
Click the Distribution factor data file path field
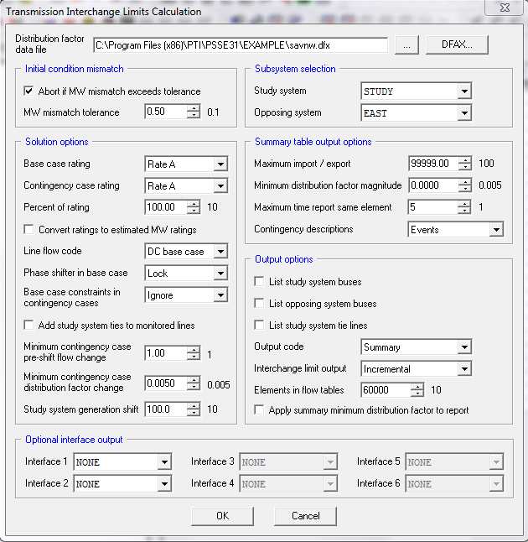click(241, 45)
